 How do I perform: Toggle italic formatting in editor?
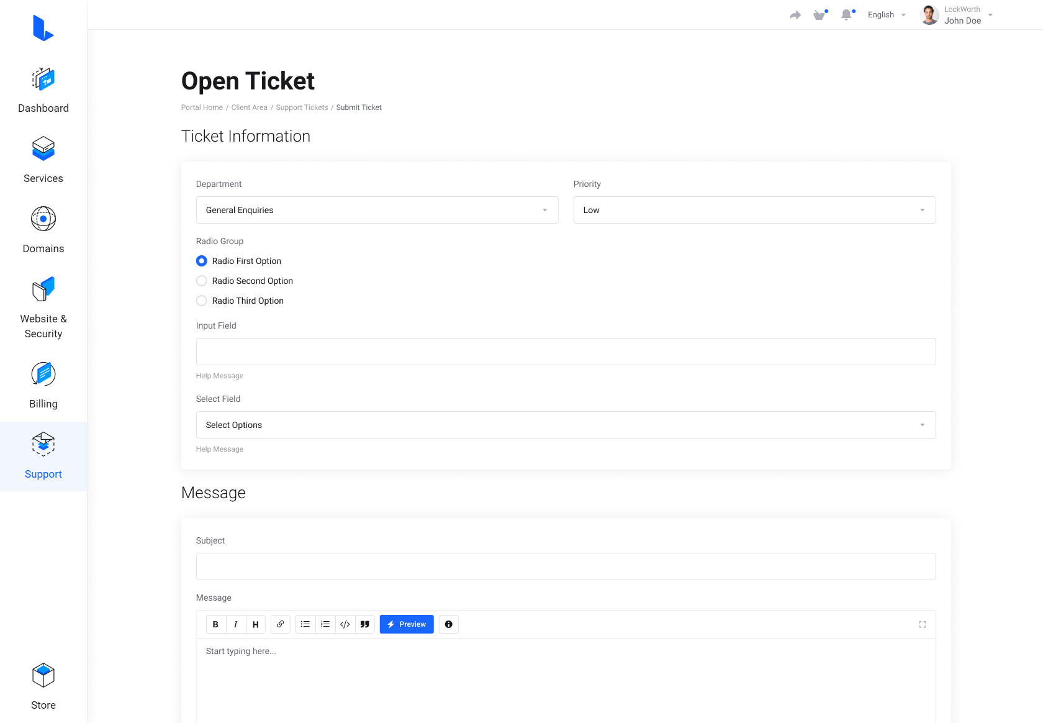[235, 624]
